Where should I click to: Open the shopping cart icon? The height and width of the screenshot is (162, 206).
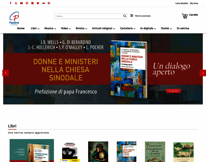coord(185,16)
